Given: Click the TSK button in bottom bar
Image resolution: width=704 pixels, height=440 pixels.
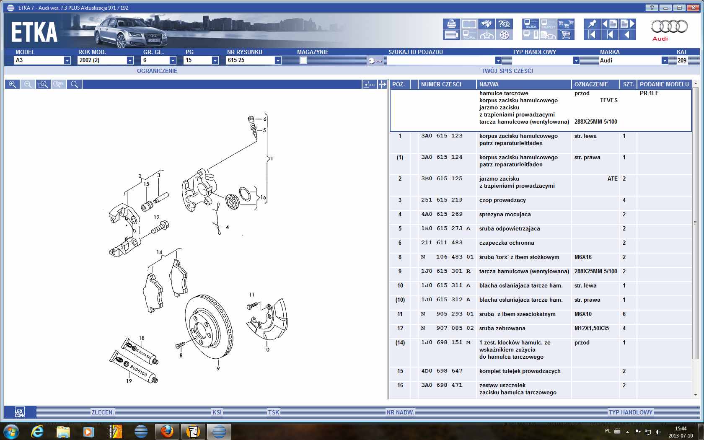Looking at the screenshot, I should tap(274, 412).
